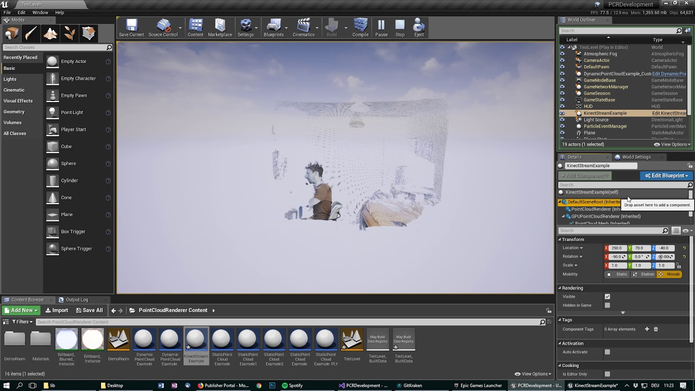Viewport: 695px width, 391px height.
Task: Click the Cinematics toolbar icon
Action: (x=304, y=28)
